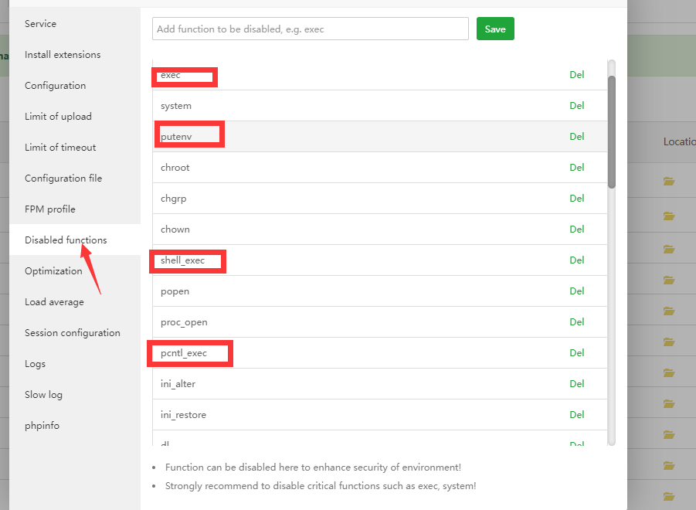The width and height of the screenshot is (696, 510).
Task: Delete exec from disabled functions
Action: click(576, 74)
